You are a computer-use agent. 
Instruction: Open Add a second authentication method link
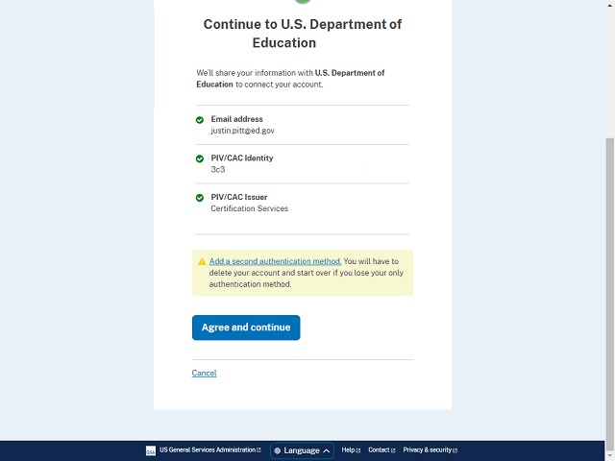(275, 261)
